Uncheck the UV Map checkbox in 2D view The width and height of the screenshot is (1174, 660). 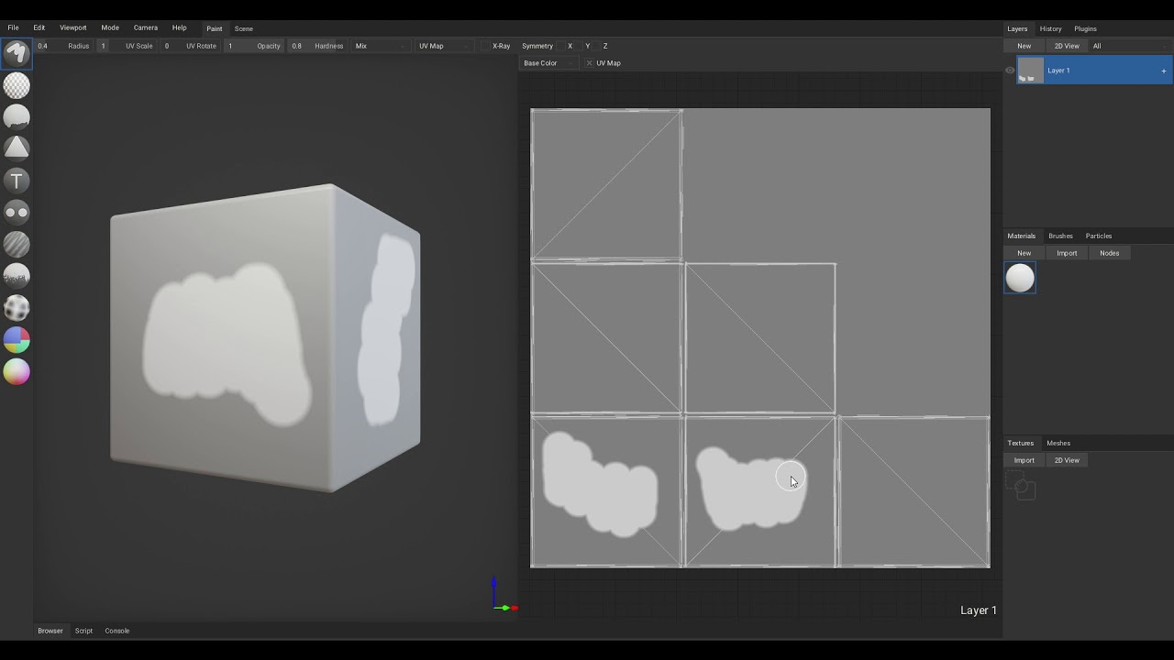[589, 63]
